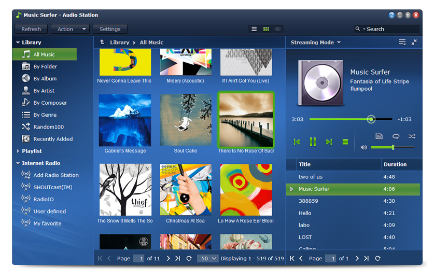The height and width of the screenshot is (280, 434).
Task: Toggle shuffle mode
Action: point(412,136)
